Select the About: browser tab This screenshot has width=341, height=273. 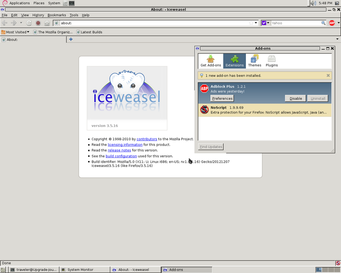(33, 39)
